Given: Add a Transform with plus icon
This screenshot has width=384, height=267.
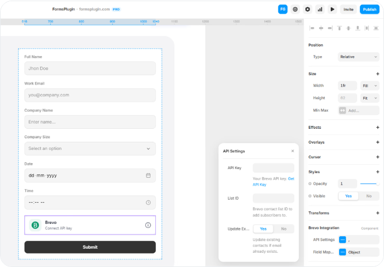Looking at the screenshot, I should 378,213.
